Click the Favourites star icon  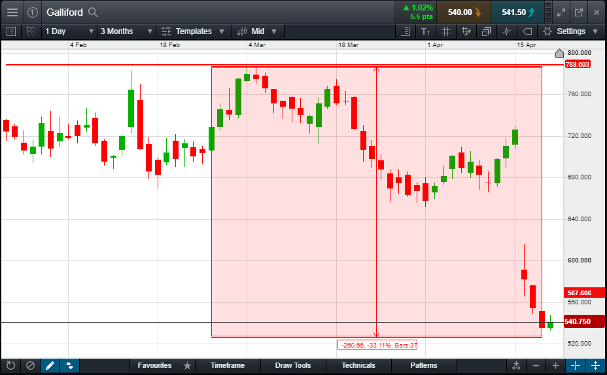[x=187, y=365]
